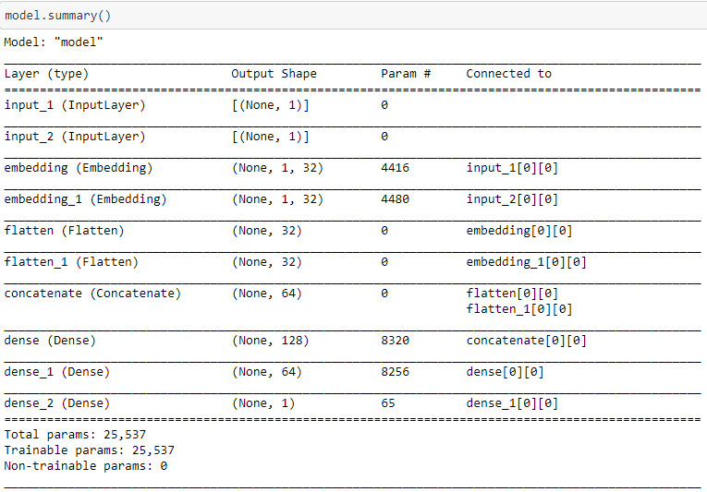Click the dense (Dense) output shape (None, 128)
Image resolution: width=707 pixels, height=492 pixels.
270,341
